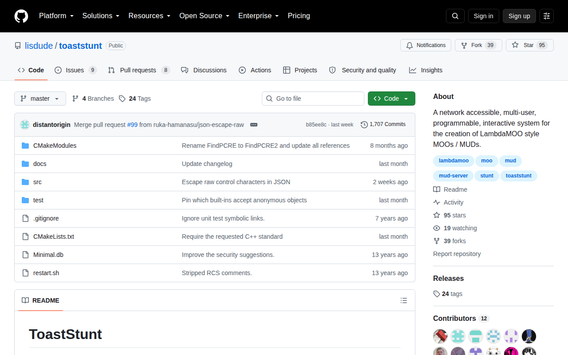Open the distantorigin avatar
This screenshot has height=355, width=568.
point(25,125)
